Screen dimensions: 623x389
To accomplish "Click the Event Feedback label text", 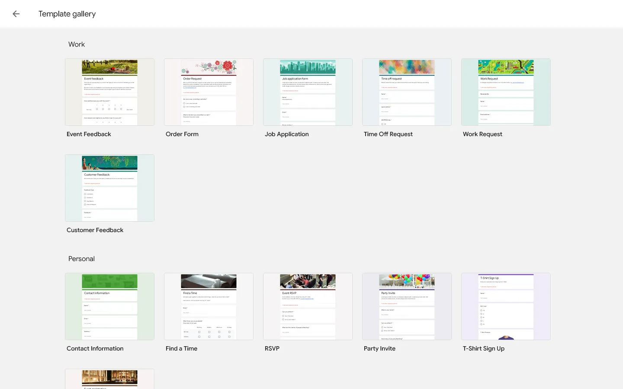I will [89, 134].
